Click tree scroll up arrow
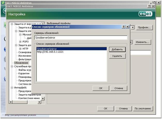Image resolution: width=162 pixels, height=119 pixels. (x=43, y=24)
